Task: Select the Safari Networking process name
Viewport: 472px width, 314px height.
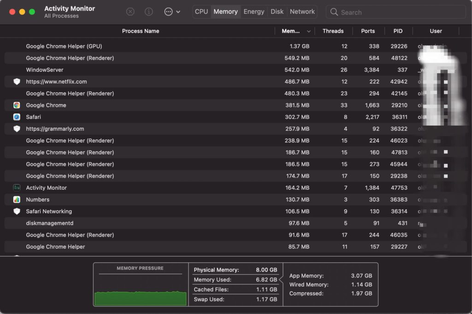Action: coord(49,211)
